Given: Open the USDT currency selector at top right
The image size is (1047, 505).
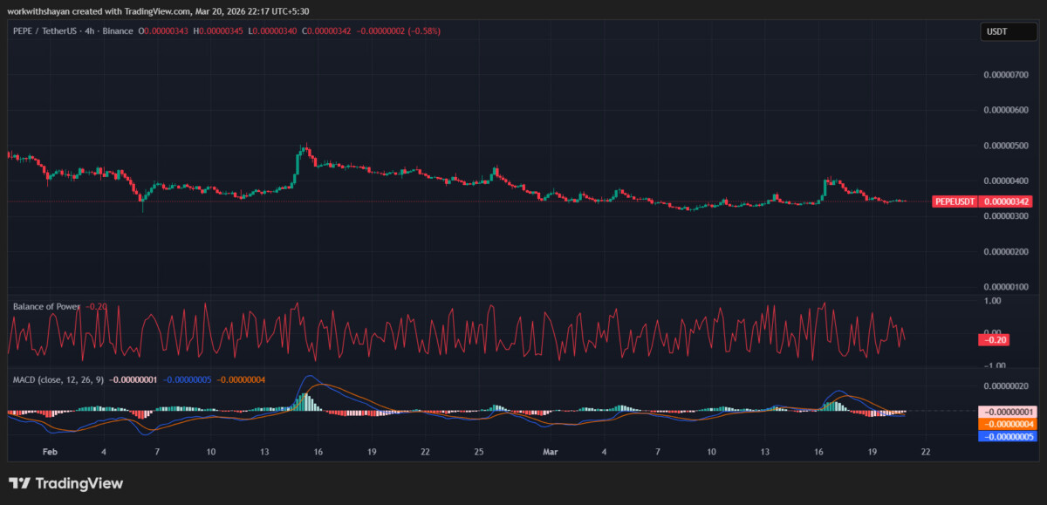Looking at the screenshot, I should coord(1008,31).
